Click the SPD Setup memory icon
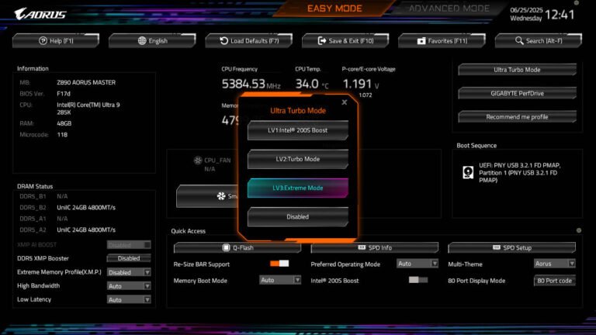Image resolution: width=596 pixels, height=335 pixels. tap(497, 247)
